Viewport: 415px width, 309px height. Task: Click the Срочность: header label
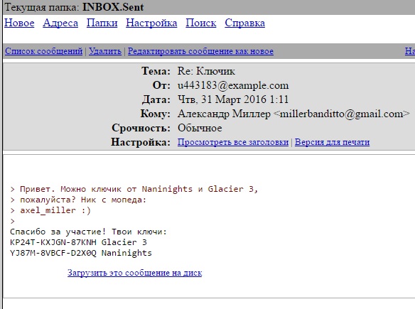pos(141,128)
